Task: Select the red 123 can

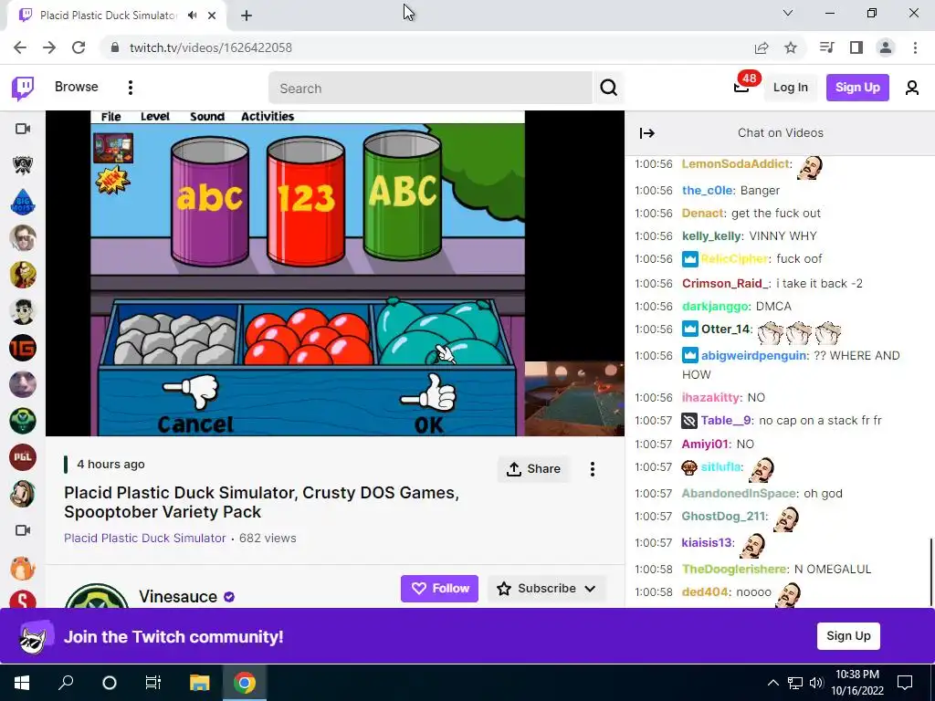Action: (x=305, y=200)
